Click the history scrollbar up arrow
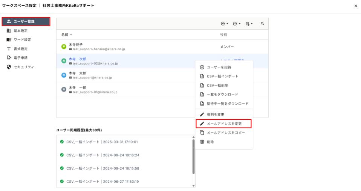Viewport: 361px width, 191px height. pyautogui.click(x=193, y=137)
